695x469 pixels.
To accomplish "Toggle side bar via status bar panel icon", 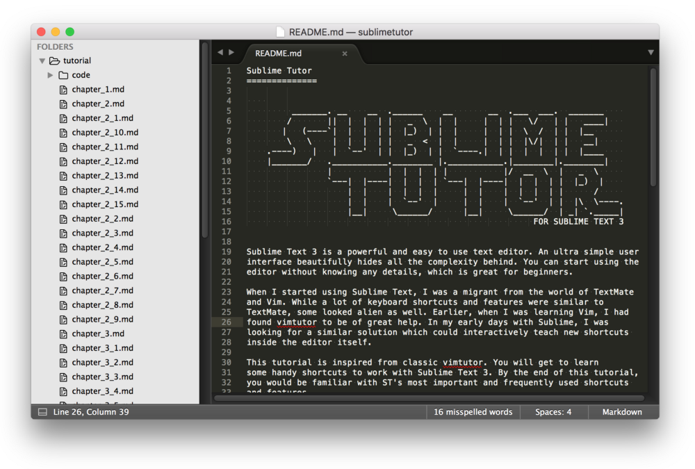I will [x=42, y=412].
